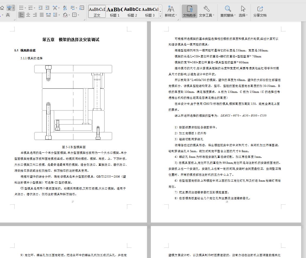Viewport: 306px width, 258px height.
Task: Open character scaling dropdown arrow
Action: (x=59, y=8)
